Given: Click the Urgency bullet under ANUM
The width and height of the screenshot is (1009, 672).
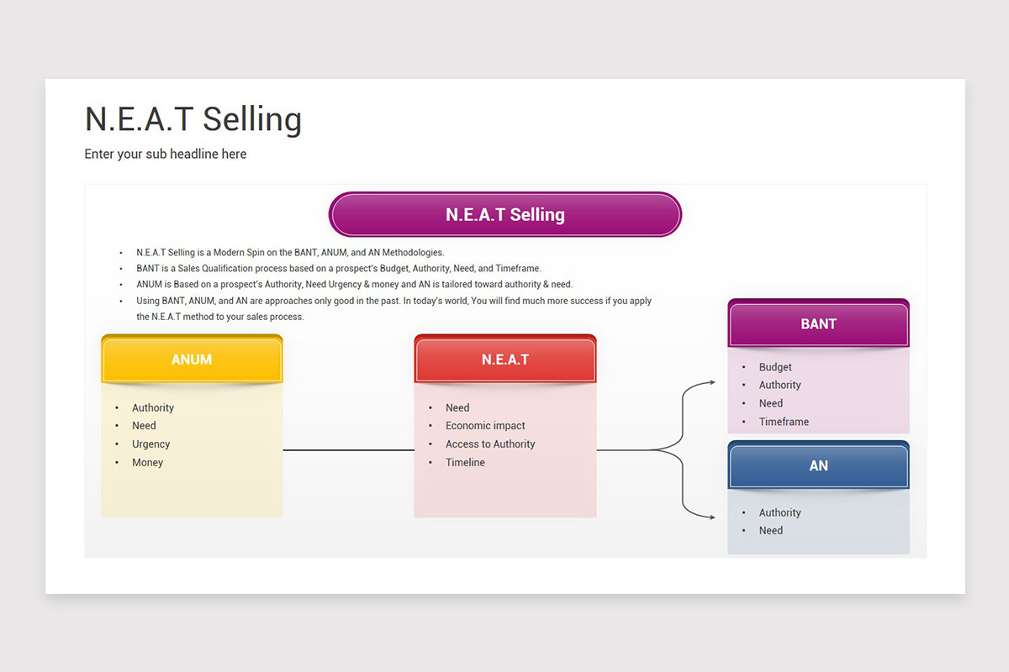Looking at the screenshot, I should [151, 444].
